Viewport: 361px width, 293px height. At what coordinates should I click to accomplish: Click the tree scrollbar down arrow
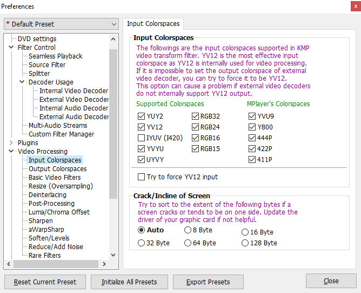pos(113,255)
